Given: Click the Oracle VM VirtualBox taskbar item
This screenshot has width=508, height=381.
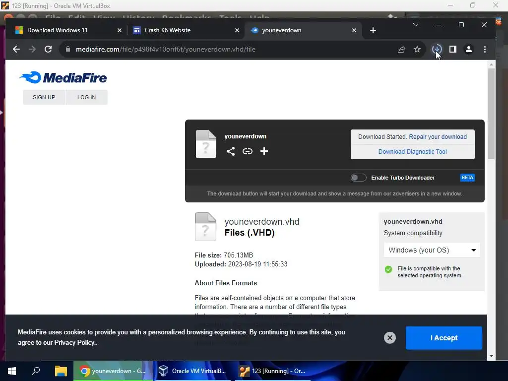Looking at the screenshot, I should [x=192, y=371].
